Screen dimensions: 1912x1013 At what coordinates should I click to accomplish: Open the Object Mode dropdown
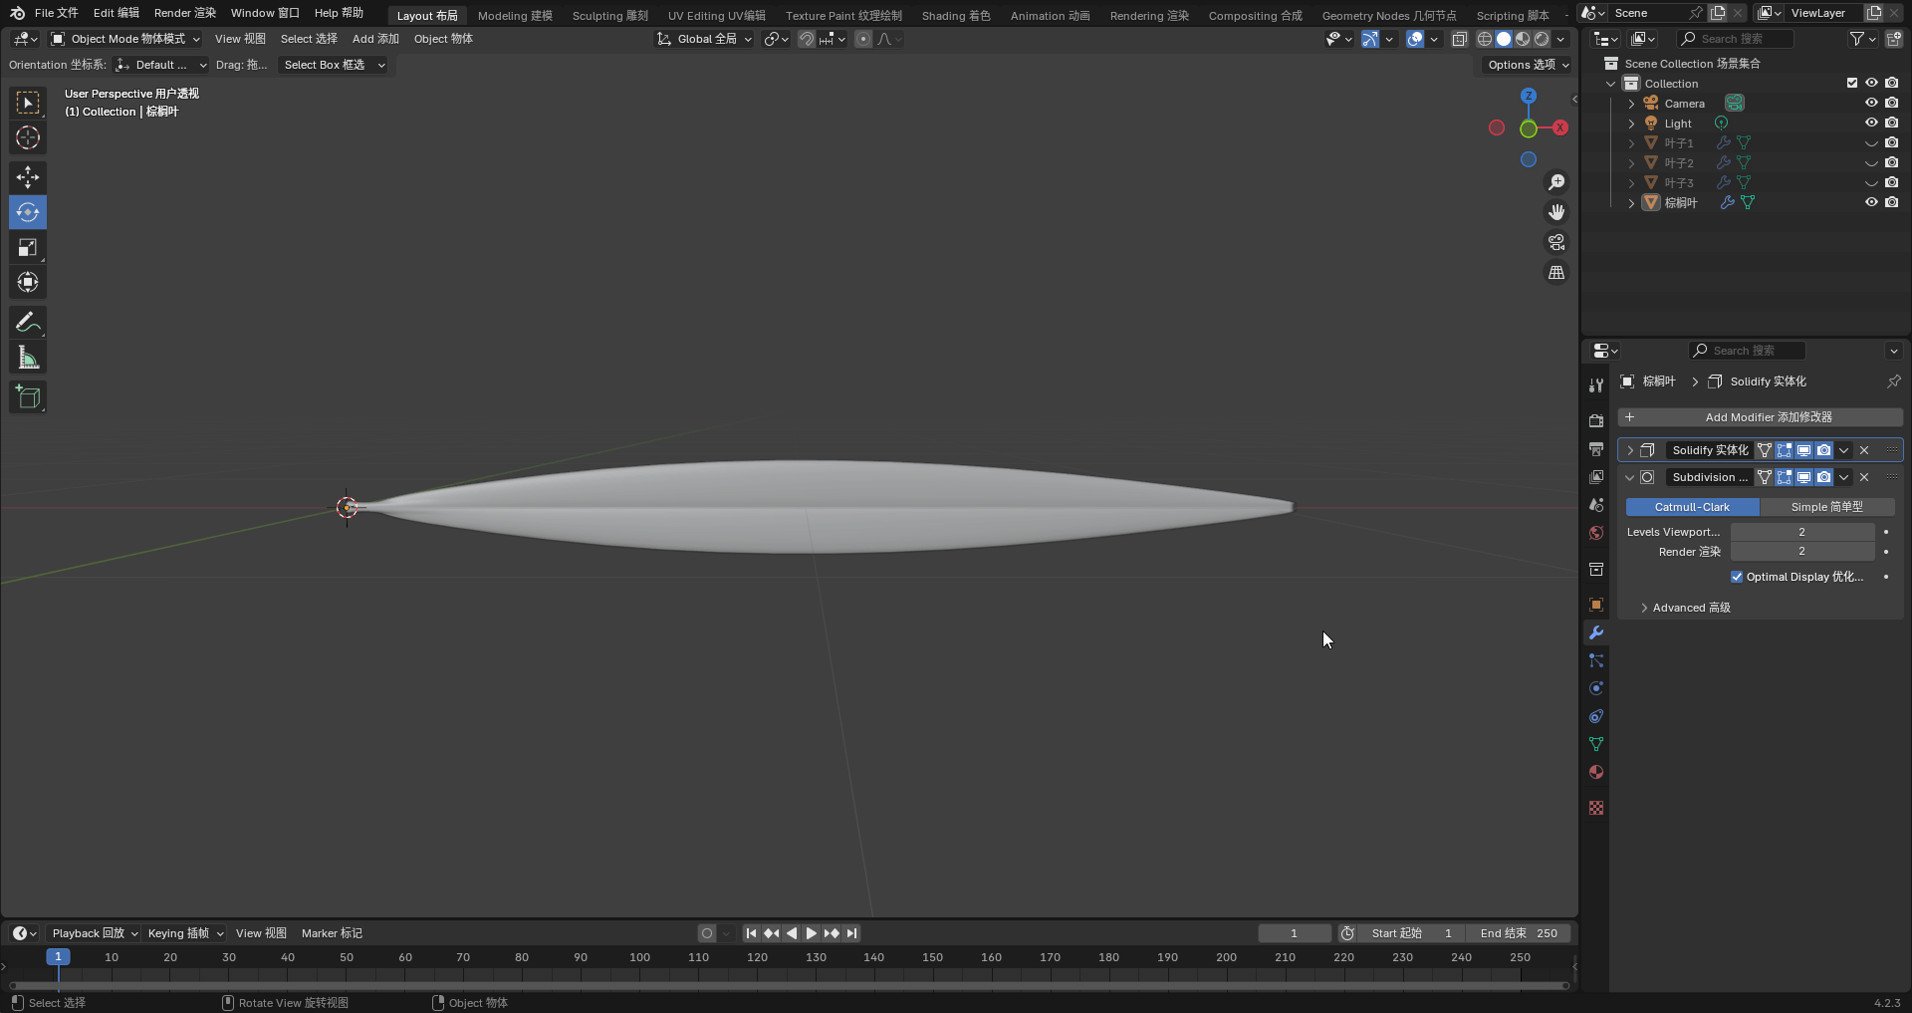(x=125, y=39)
